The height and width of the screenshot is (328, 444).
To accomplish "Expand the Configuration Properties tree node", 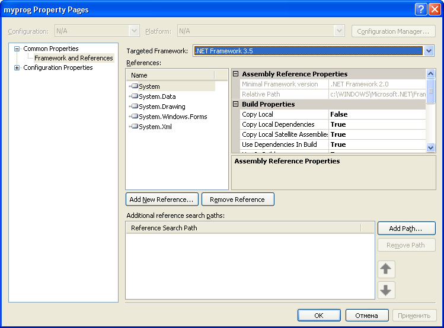I will 17,68.
